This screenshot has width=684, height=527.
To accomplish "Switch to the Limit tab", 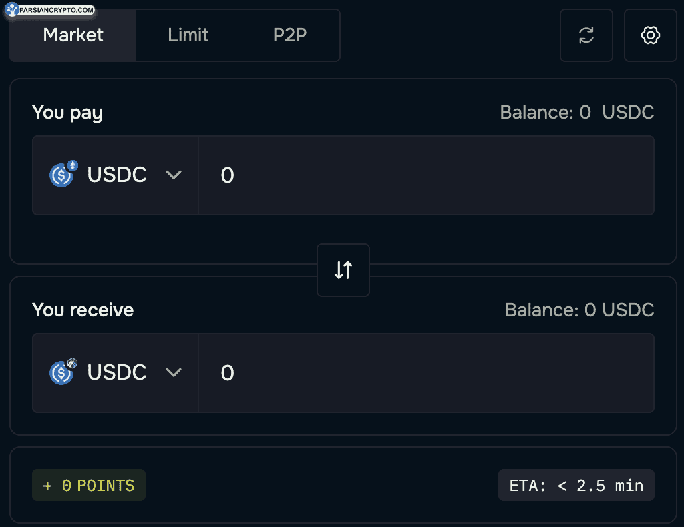I will [188, 35].
